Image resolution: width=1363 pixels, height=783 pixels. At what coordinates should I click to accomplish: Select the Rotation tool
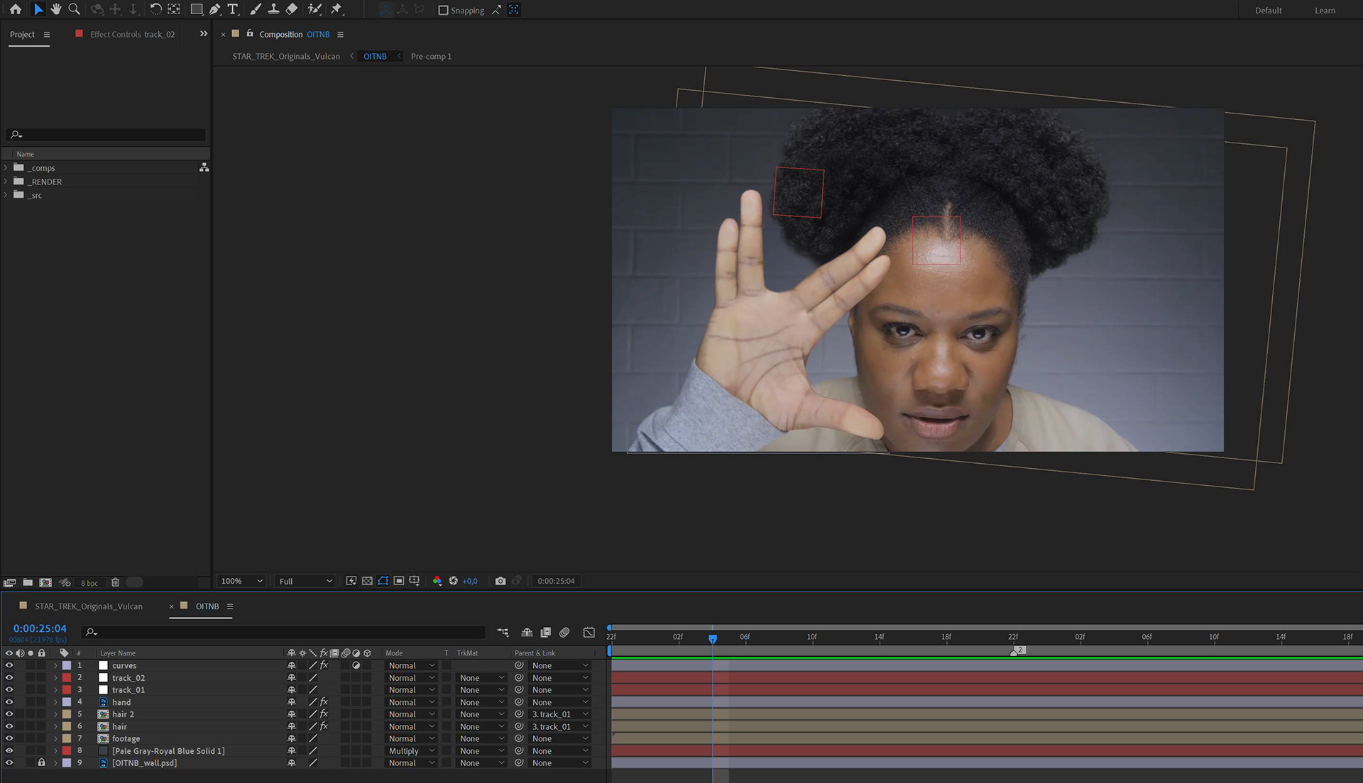coord(155,9)
